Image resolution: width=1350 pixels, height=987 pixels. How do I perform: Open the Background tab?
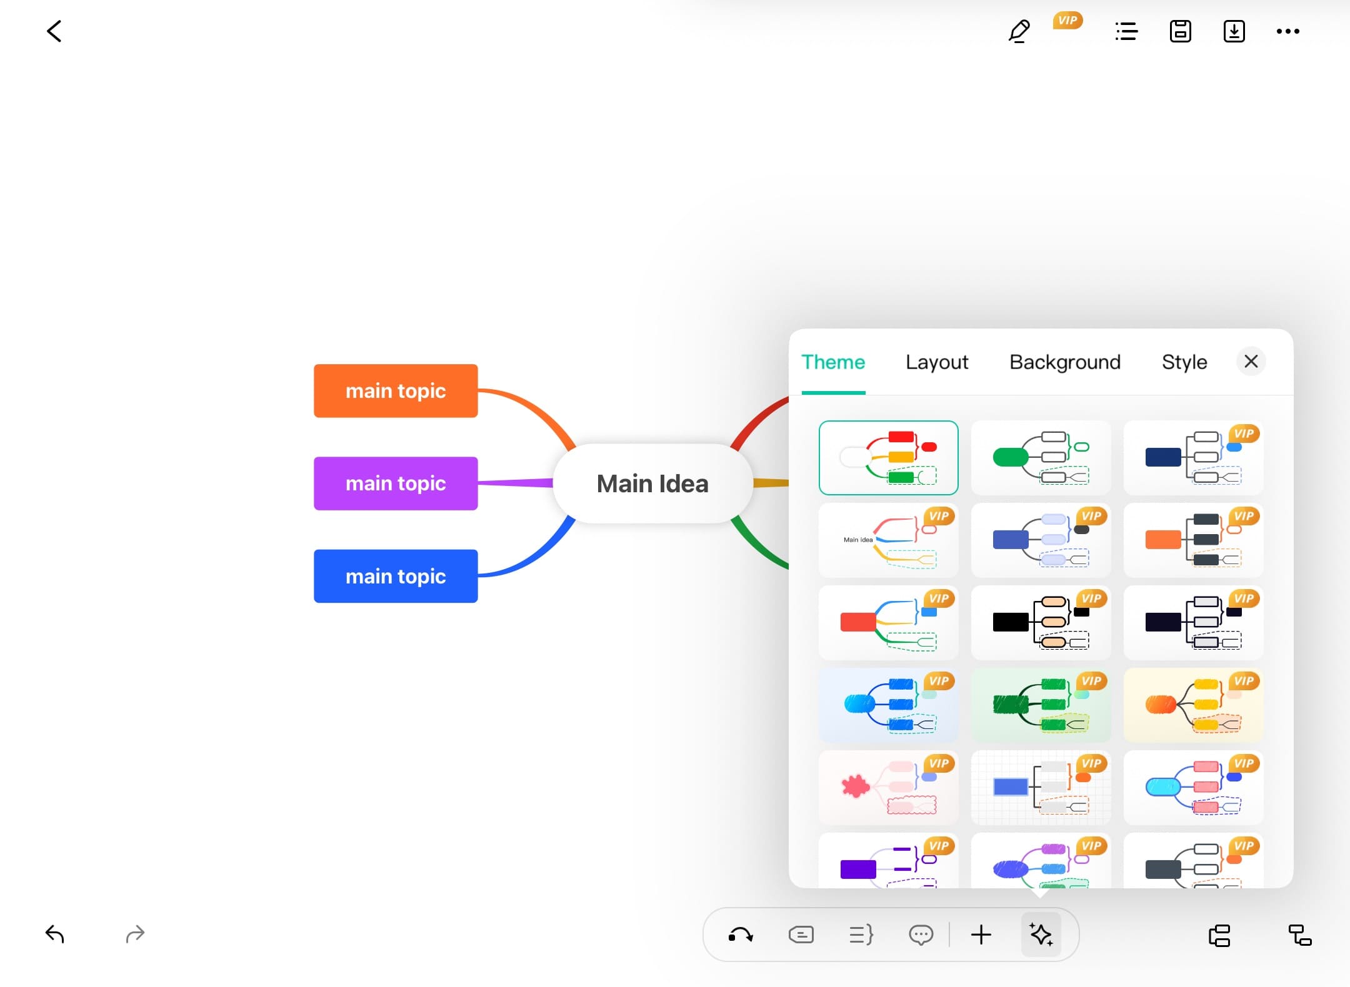pyautogui.click(x=1065, y=362)
